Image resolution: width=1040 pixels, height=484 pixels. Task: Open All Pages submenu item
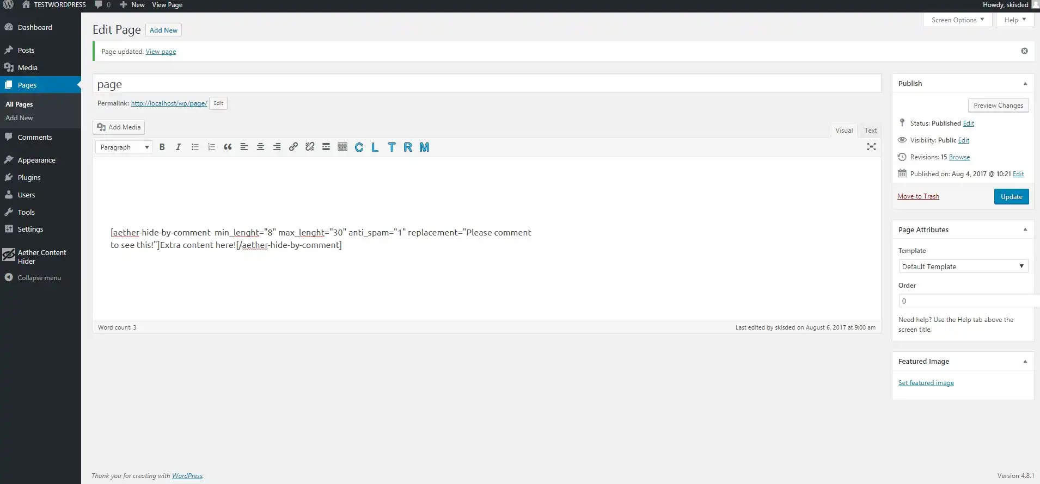tap(19, 104)
